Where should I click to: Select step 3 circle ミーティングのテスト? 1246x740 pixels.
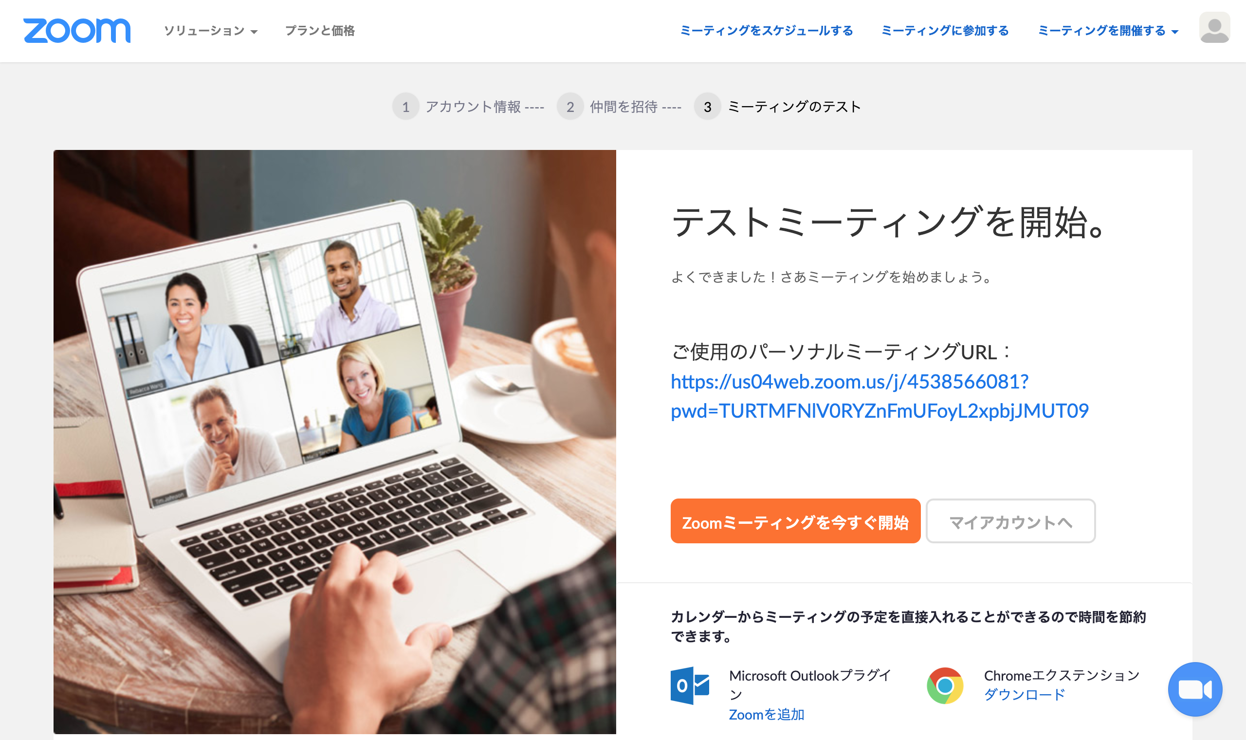[707, 107]
